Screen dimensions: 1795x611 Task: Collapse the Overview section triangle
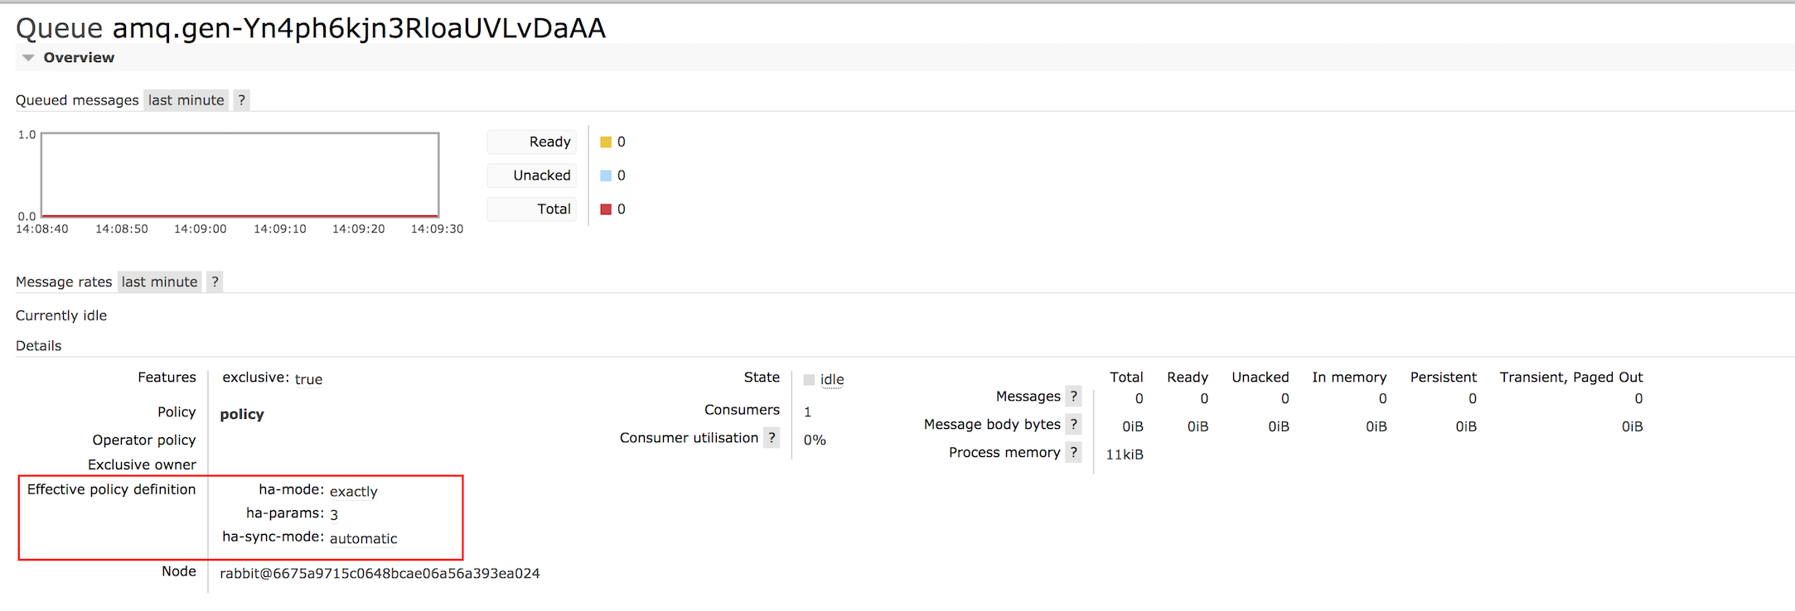click(28, 58)
